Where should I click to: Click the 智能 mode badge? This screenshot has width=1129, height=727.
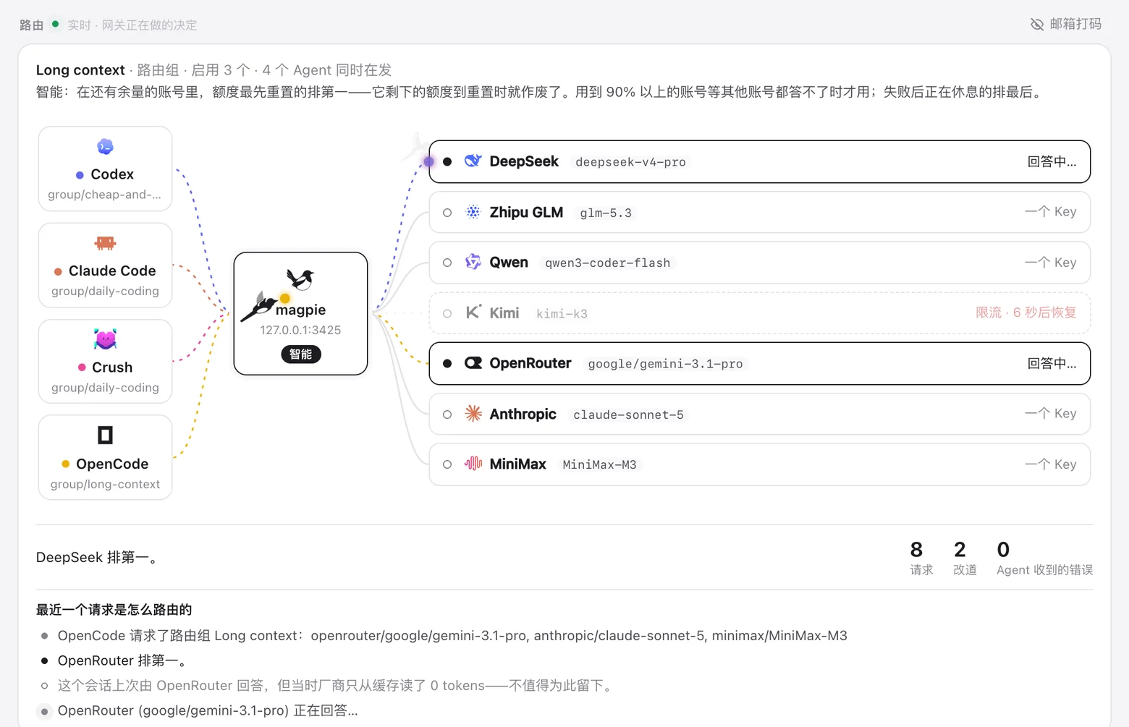[x=300, y=354]
